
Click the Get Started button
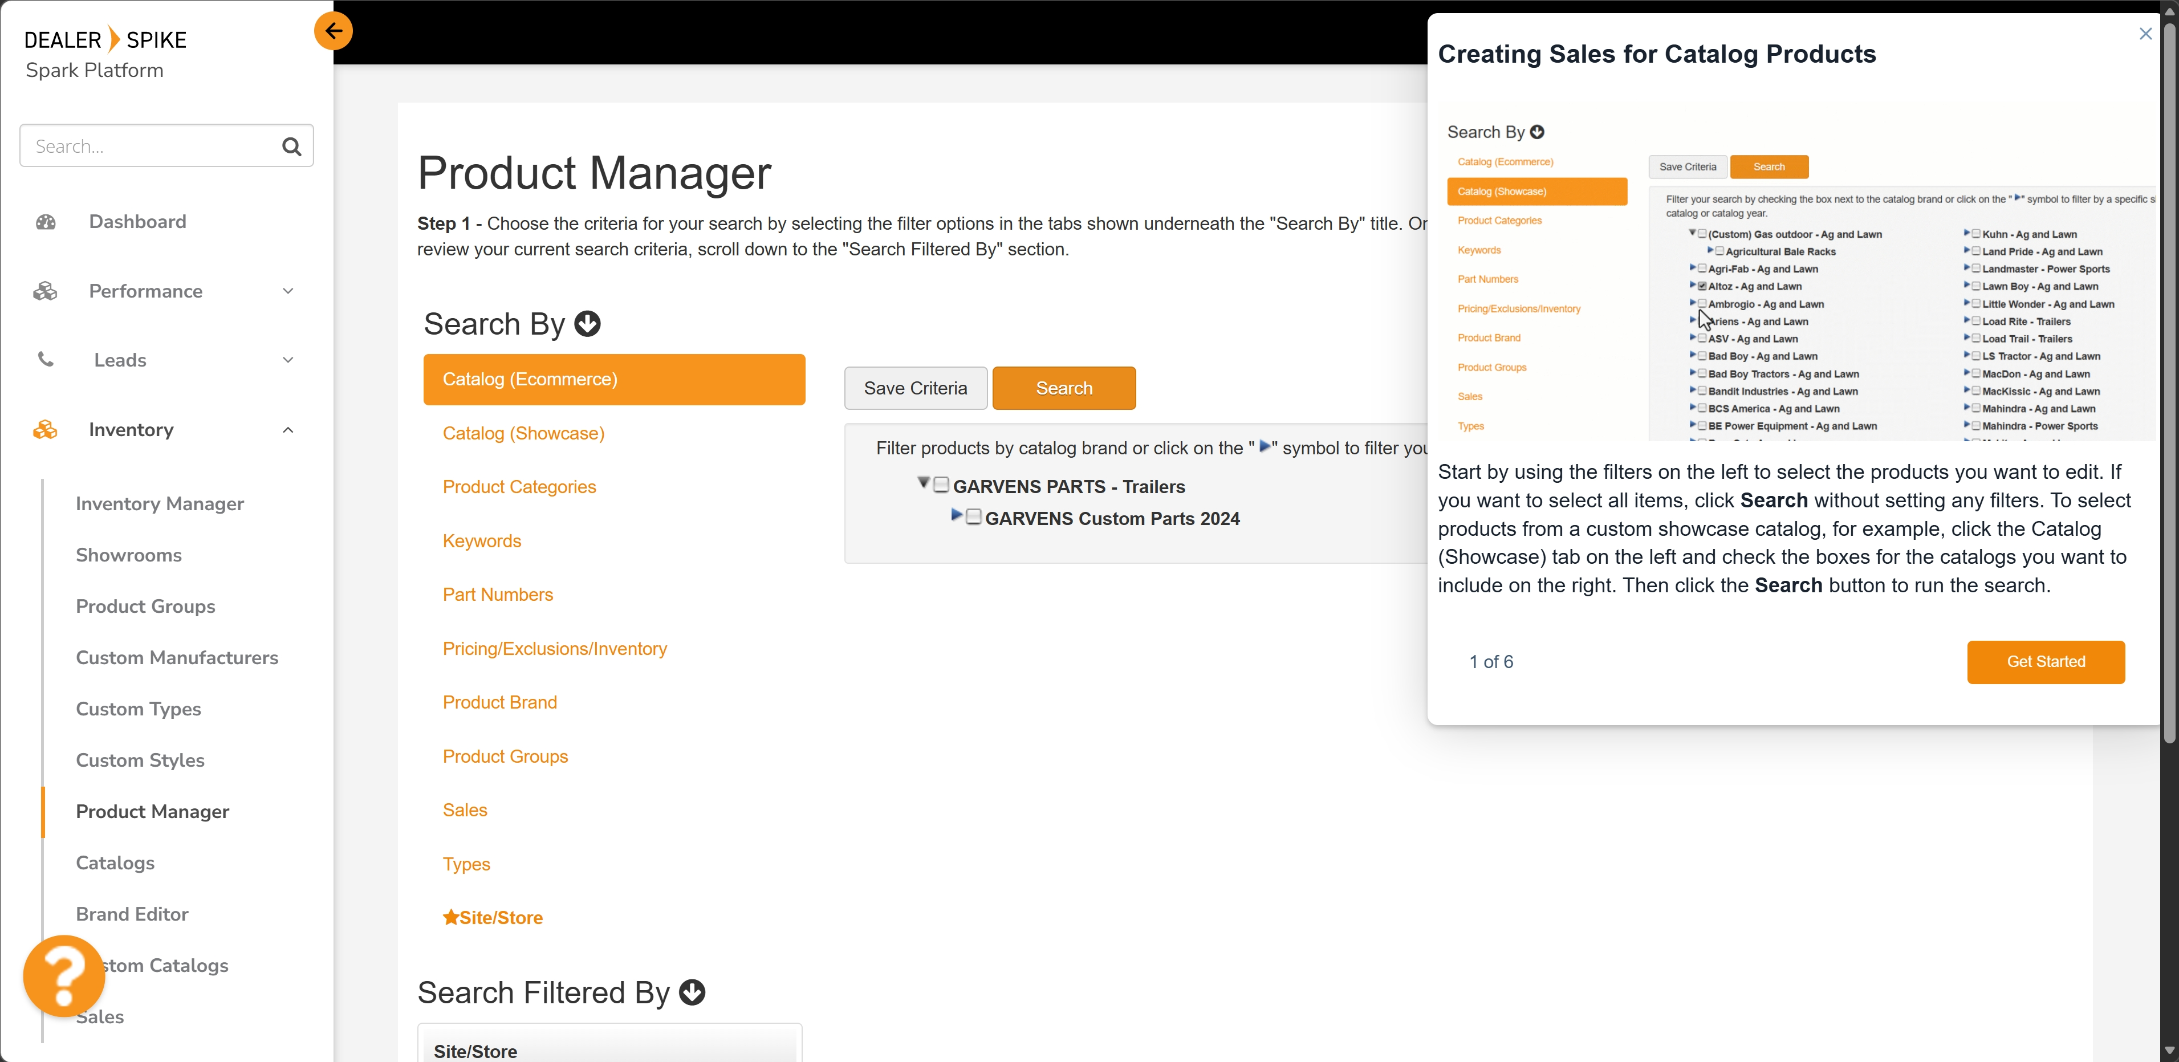click(x=2046, y=662)
